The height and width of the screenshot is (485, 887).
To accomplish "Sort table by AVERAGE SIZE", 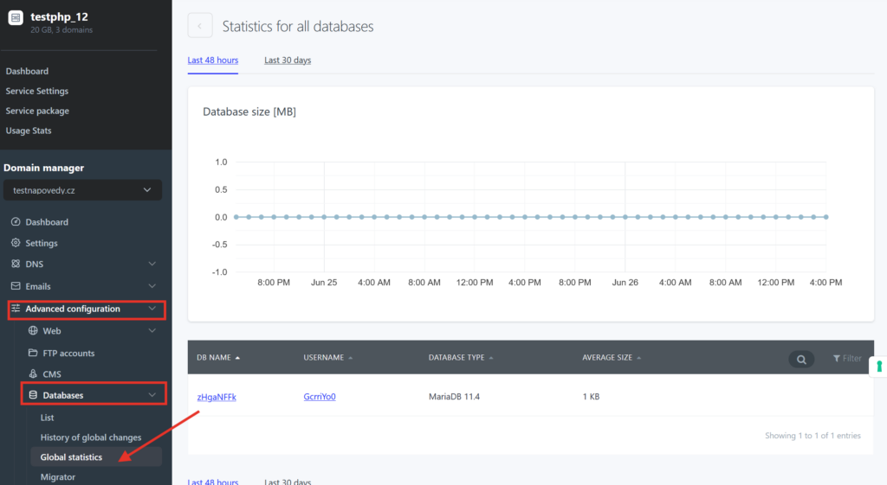I will (x=611, y=357).
